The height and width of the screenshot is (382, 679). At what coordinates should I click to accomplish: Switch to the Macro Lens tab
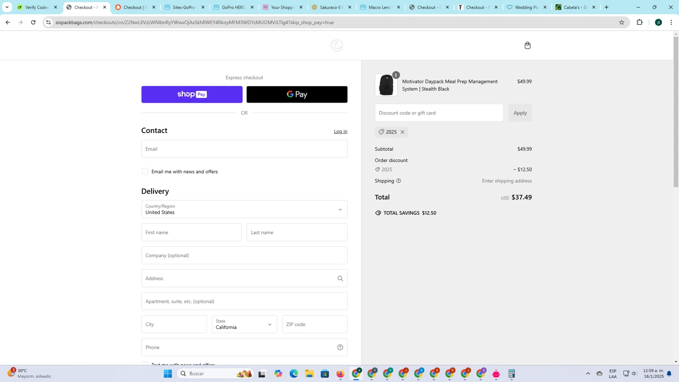(x=380, y=7)
